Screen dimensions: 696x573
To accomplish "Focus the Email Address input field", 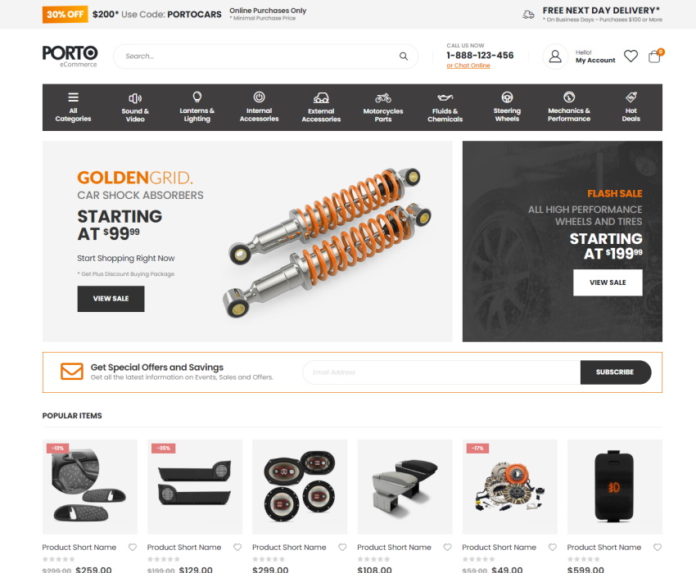I will (x=441, y=372).
